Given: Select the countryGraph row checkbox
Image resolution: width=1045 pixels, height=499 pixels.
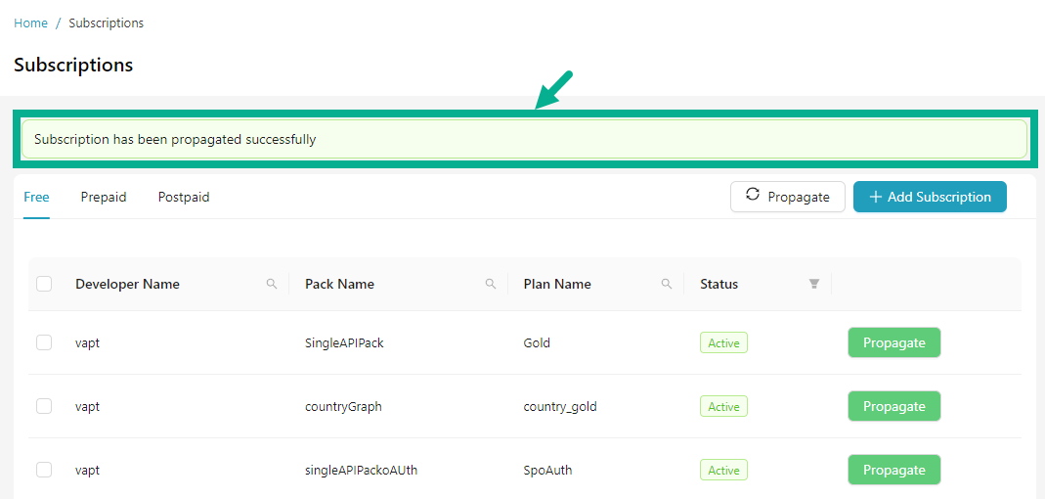Looking at the screenshot, I should 44,406.
